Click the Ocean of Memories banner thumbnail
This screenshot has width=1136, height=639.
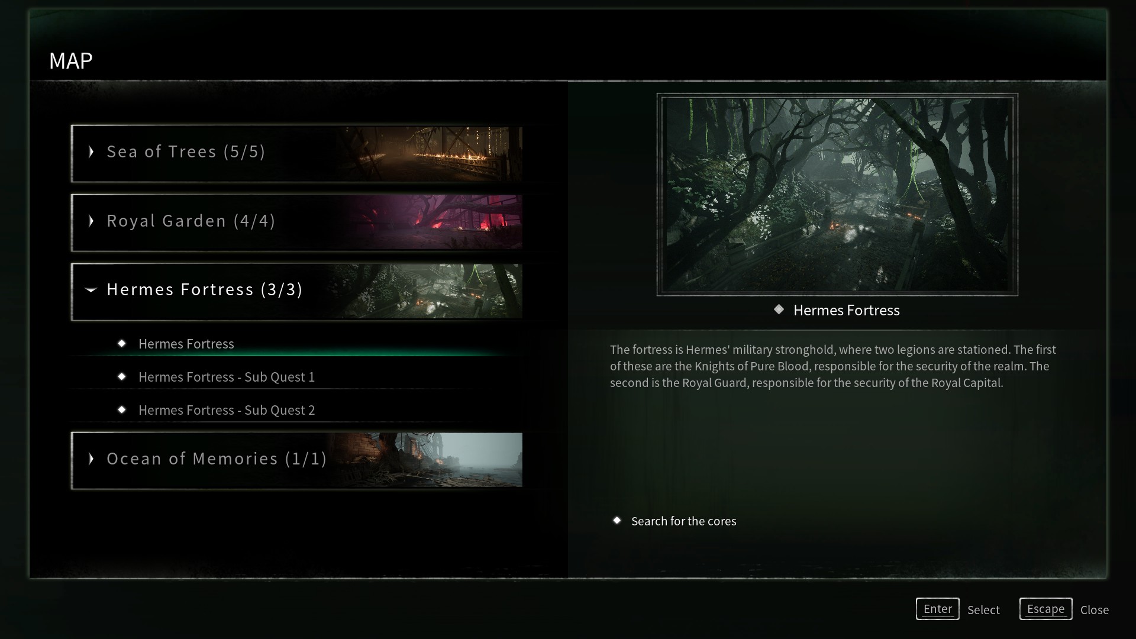click(x=429, y=460)
